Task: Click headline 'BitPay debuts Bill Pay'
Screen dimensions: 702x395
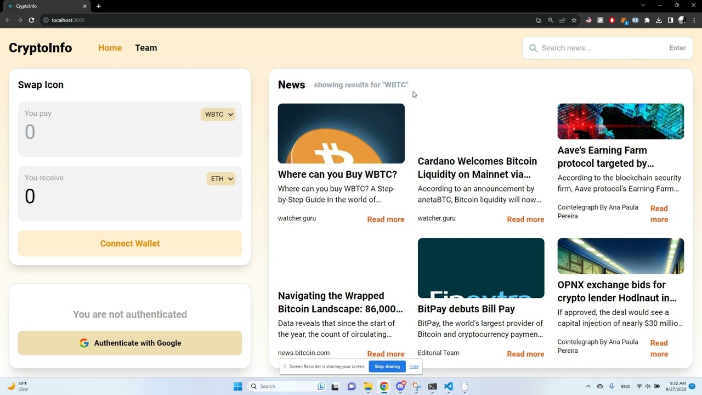Action: click(466, 309)
